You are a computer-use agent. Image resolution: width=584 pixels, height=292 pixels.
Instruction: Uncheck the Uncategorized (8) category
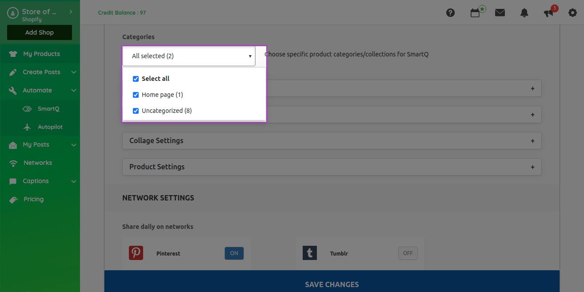point(136,111)
